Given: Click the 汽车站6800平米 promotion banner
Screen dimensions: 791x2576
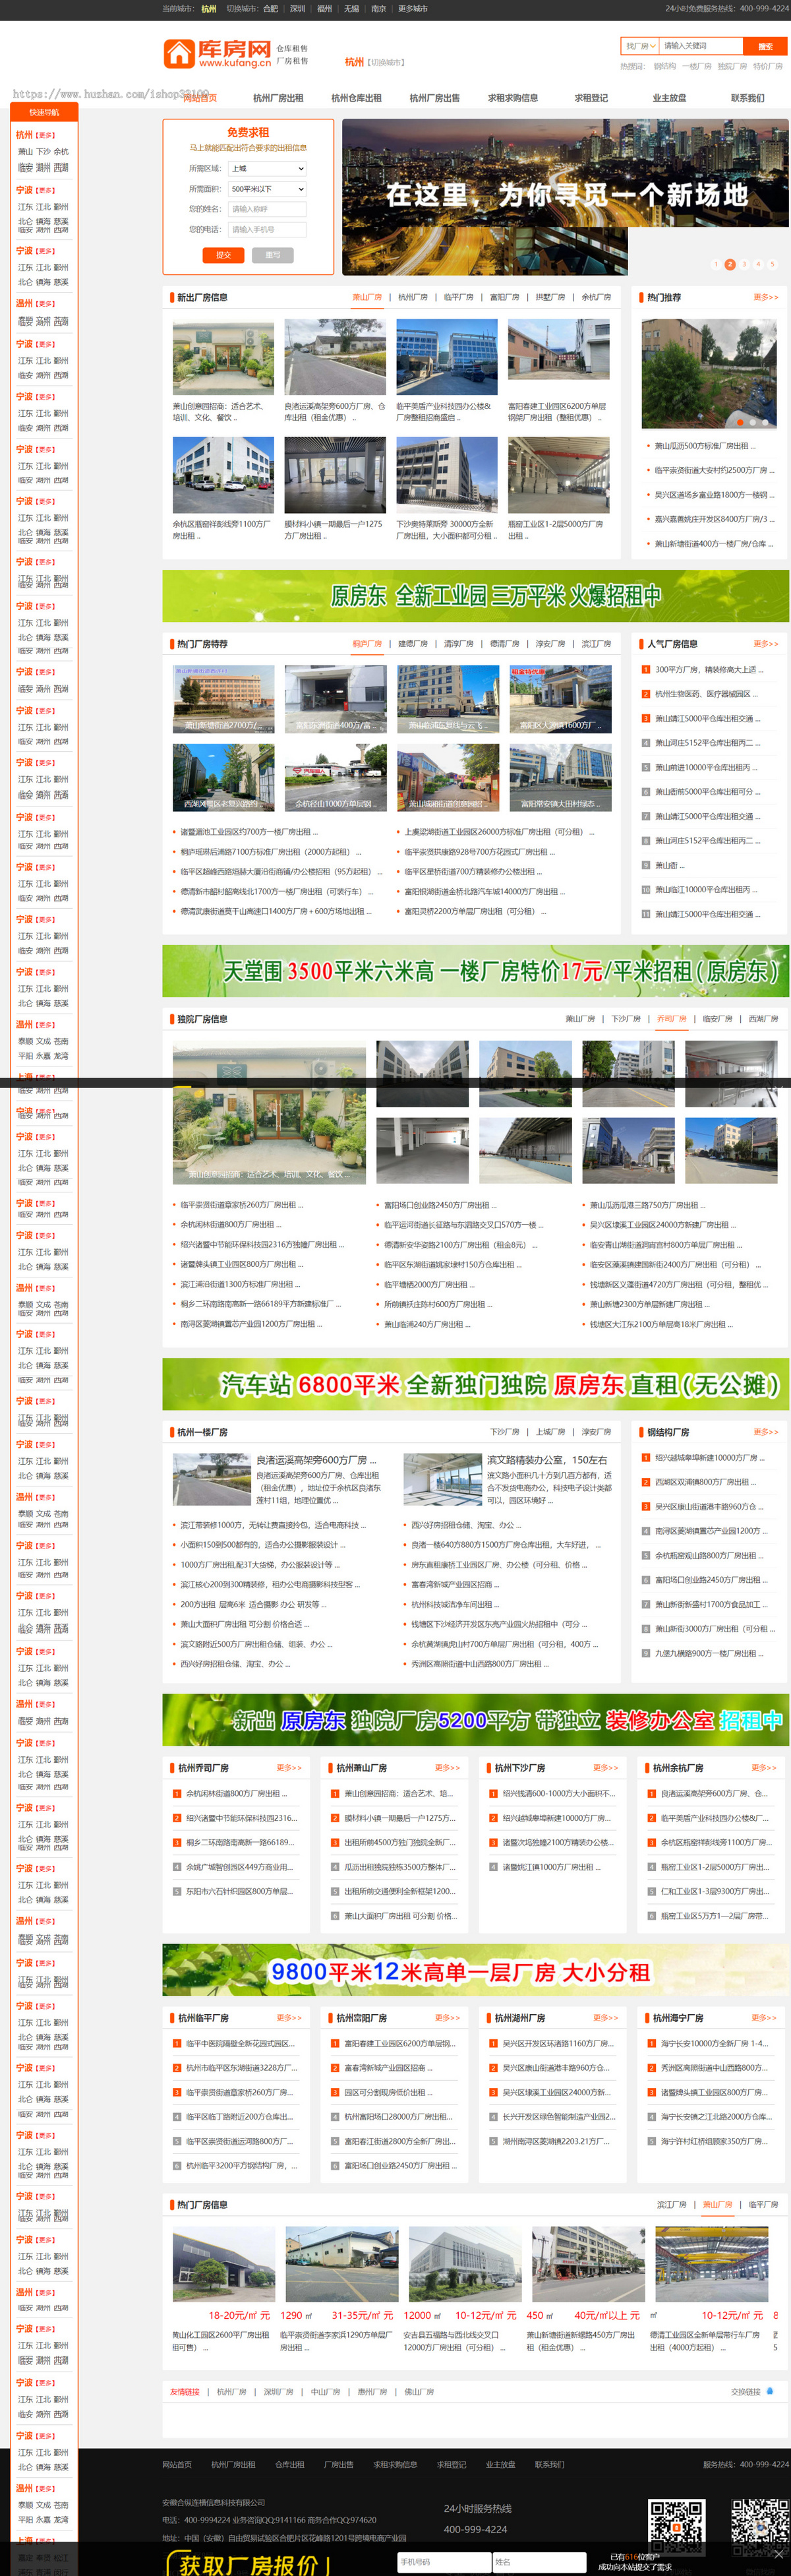Looking at the screenshot, I should pyautogui.click(x=476, y=1384).
